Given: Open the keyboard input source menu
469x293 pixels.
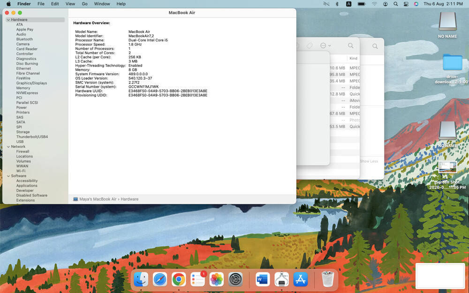Looking at the screenshot, I should (349, 4).
